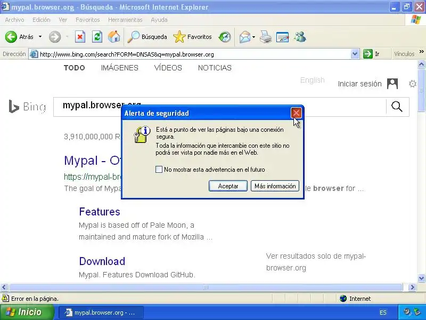Open the Messenger people icon
The width and height of the screenshot is (426, 320).
(300, 37)
